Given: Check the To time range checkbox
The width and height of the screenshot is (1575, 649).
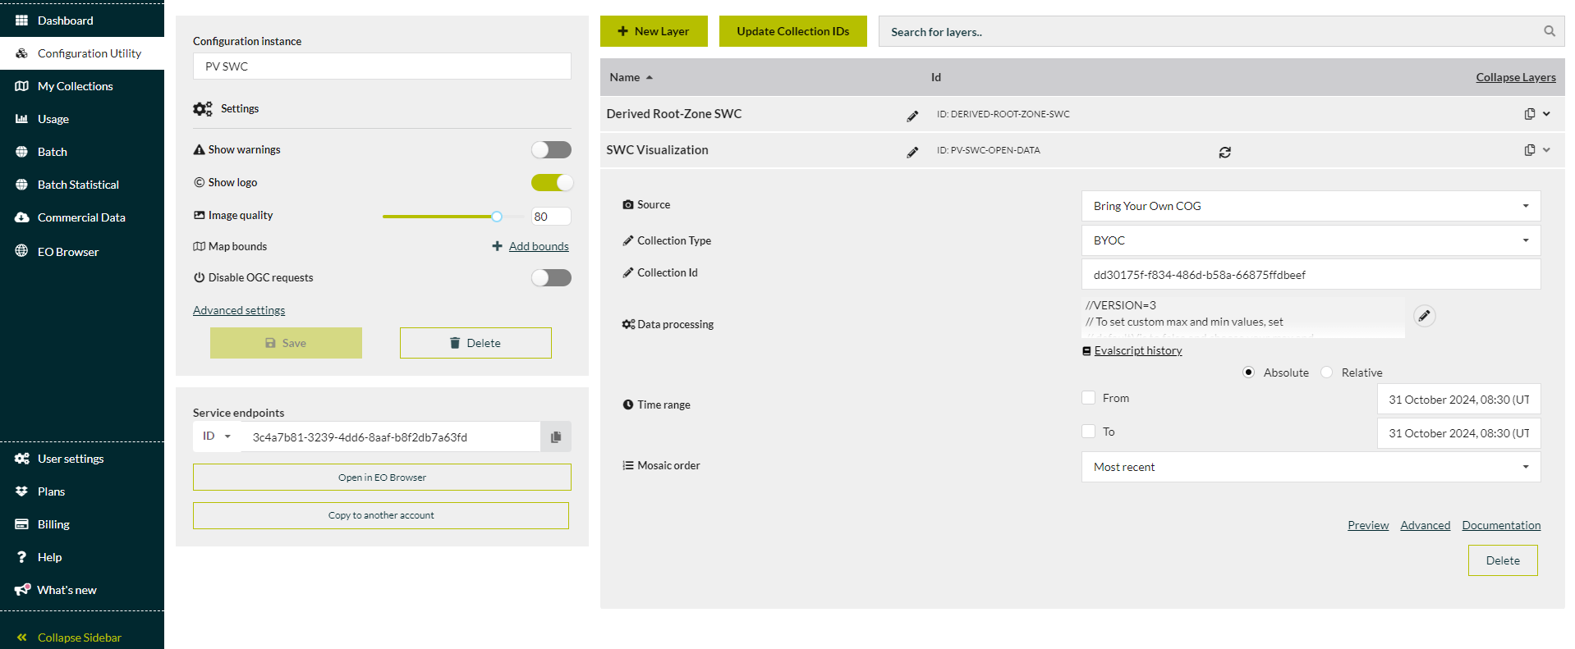Looking at the screenshot, I should coord(1089,432).
